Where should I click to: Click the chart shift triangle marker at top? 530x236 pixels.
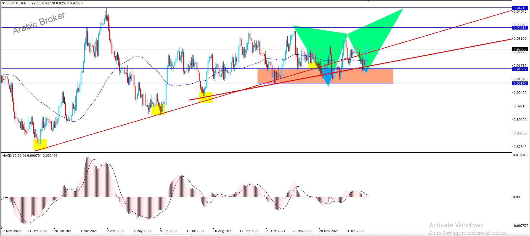(368, 1)
